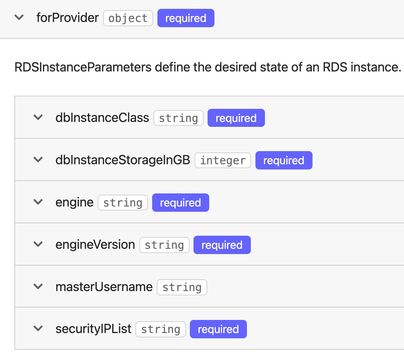Click the string badge next to engineVersion
The height and width of the screenshot is (356, 404).
point(164,245)
